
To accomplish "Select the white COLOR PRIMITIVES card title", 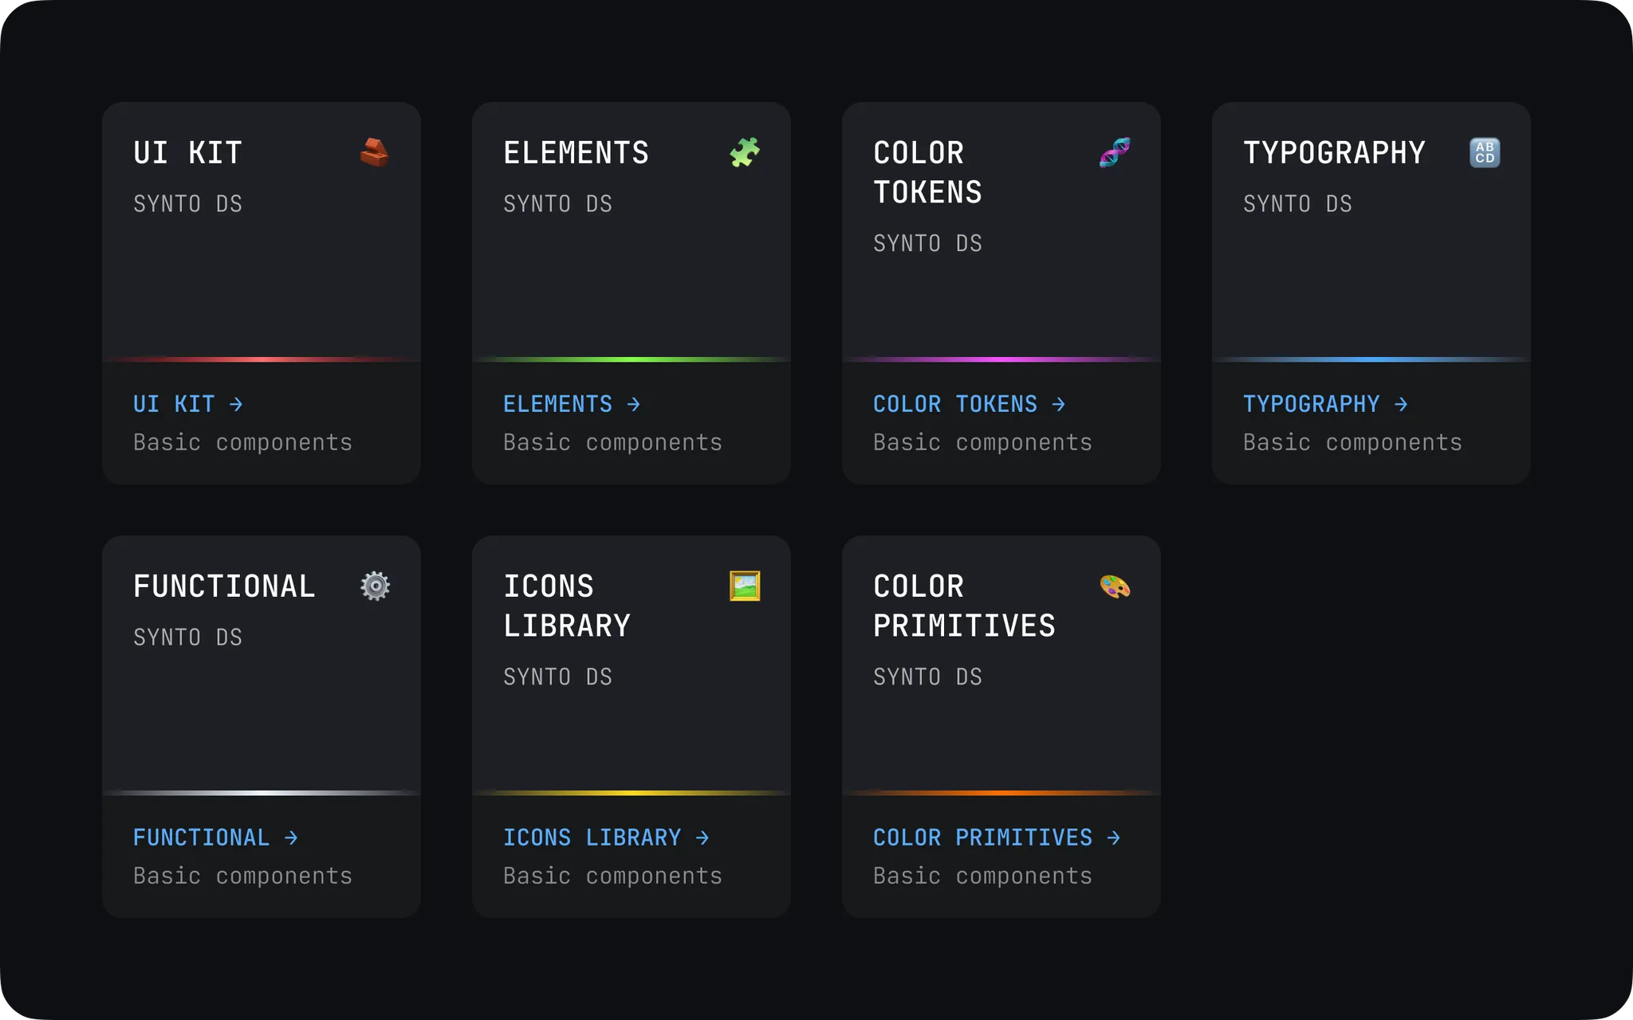I will (x=965, y=606).
